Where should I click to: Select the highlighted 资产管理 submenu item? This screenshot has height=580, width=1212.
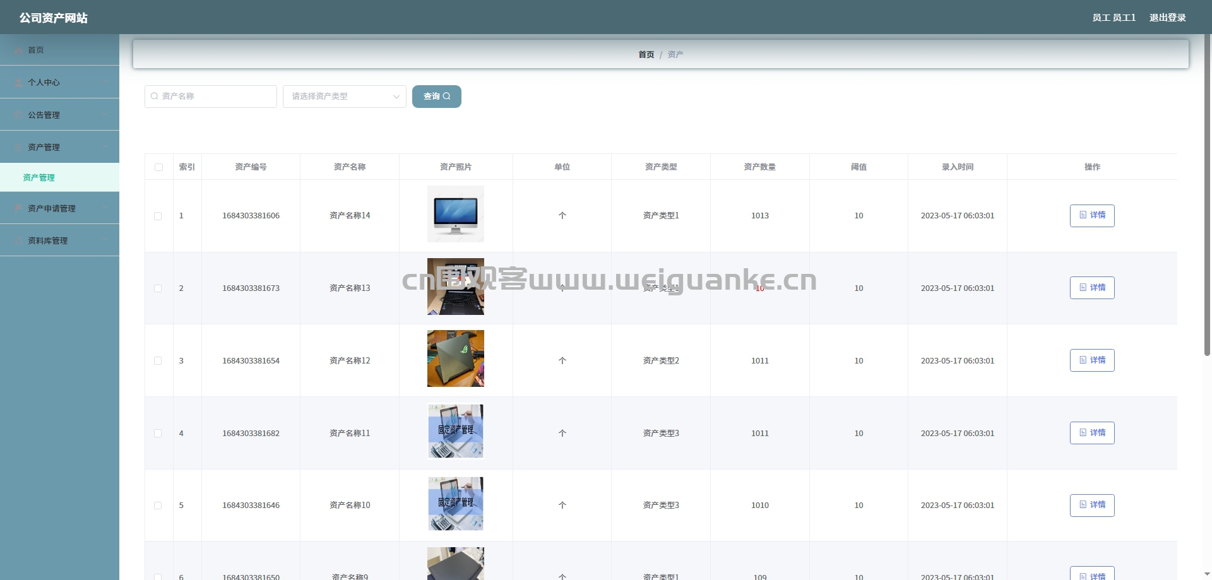click(x=59, y=177)
